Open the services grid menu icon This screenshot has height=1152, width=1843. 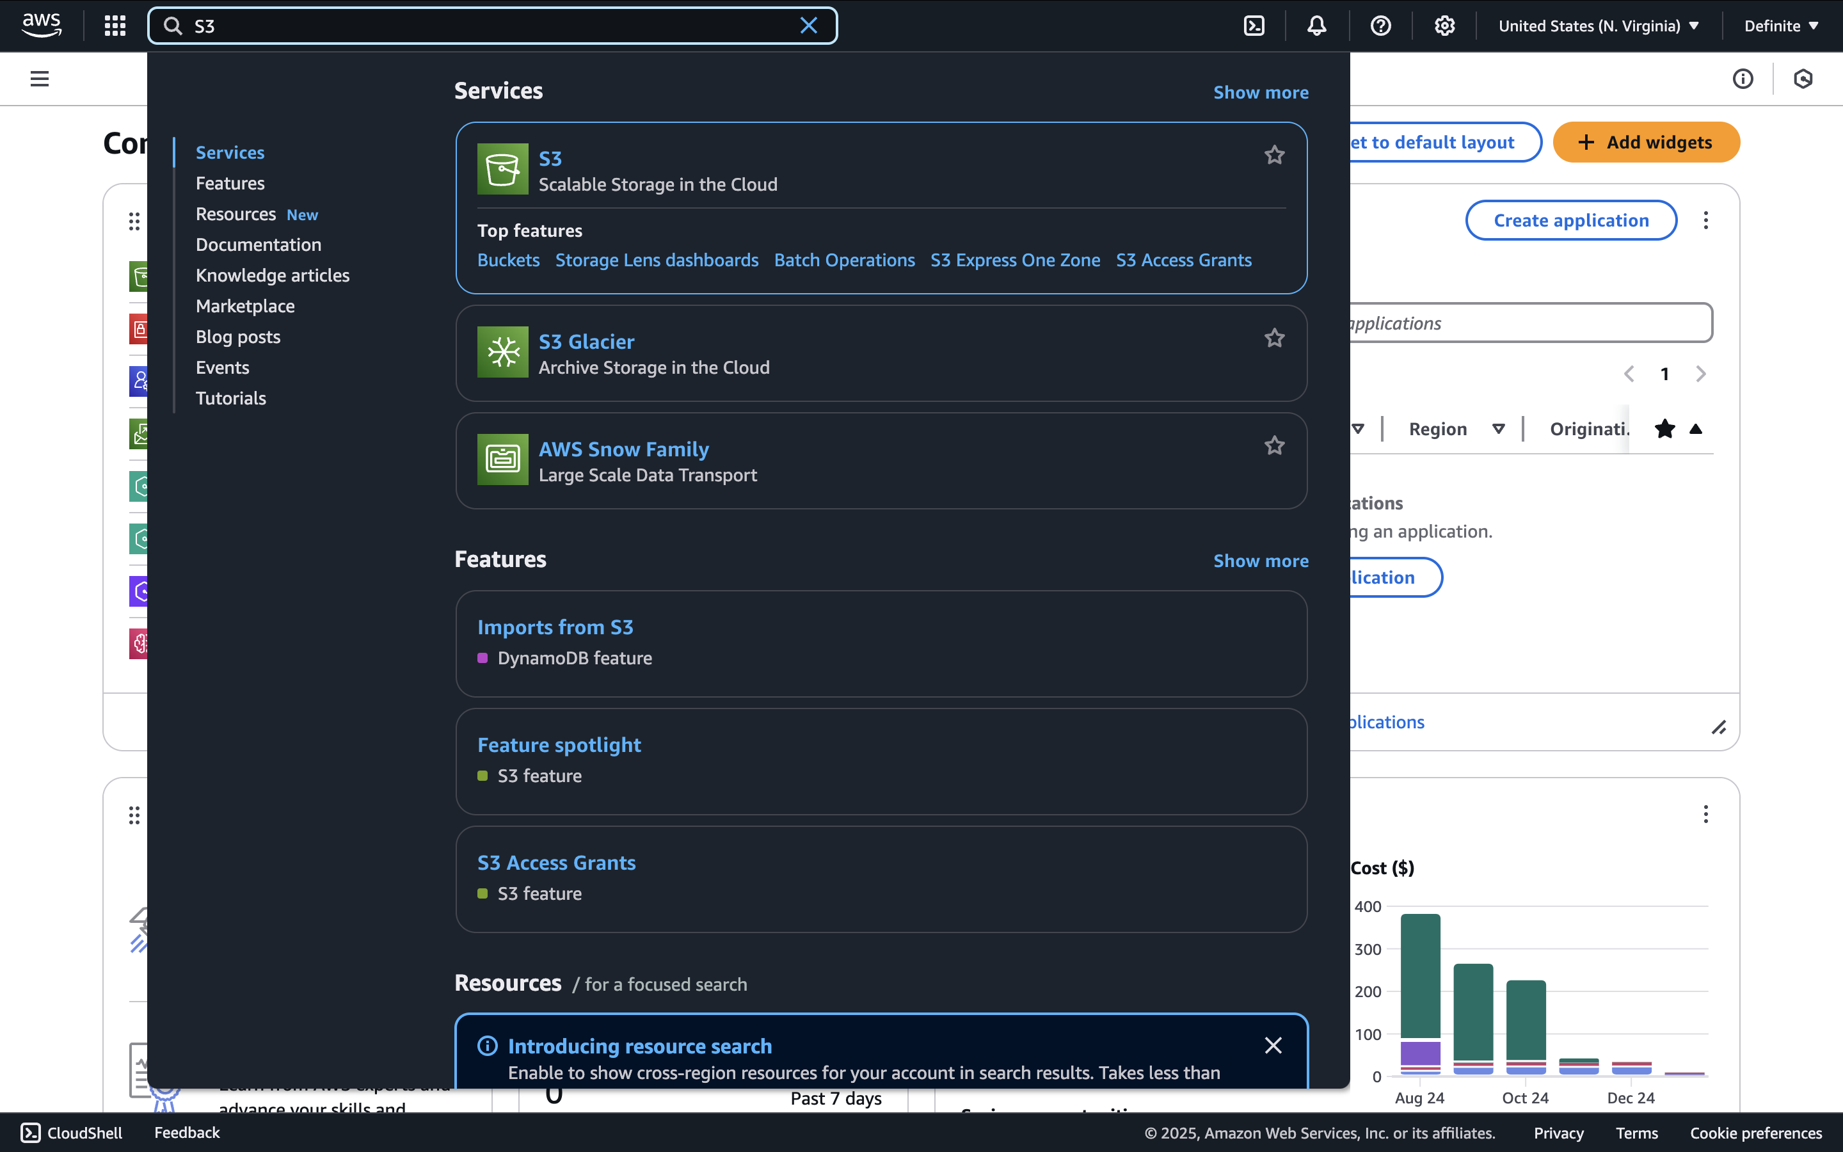point(115,26)
